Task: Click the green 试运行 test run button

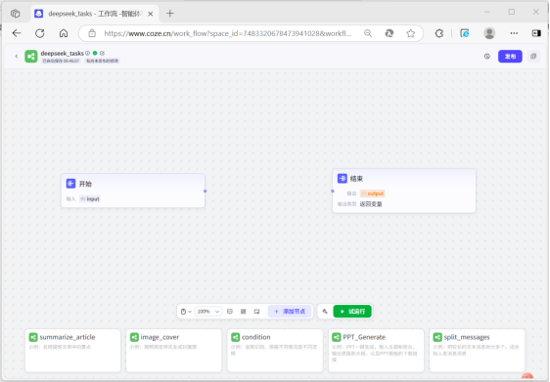Action: click(x=352, y=312)
